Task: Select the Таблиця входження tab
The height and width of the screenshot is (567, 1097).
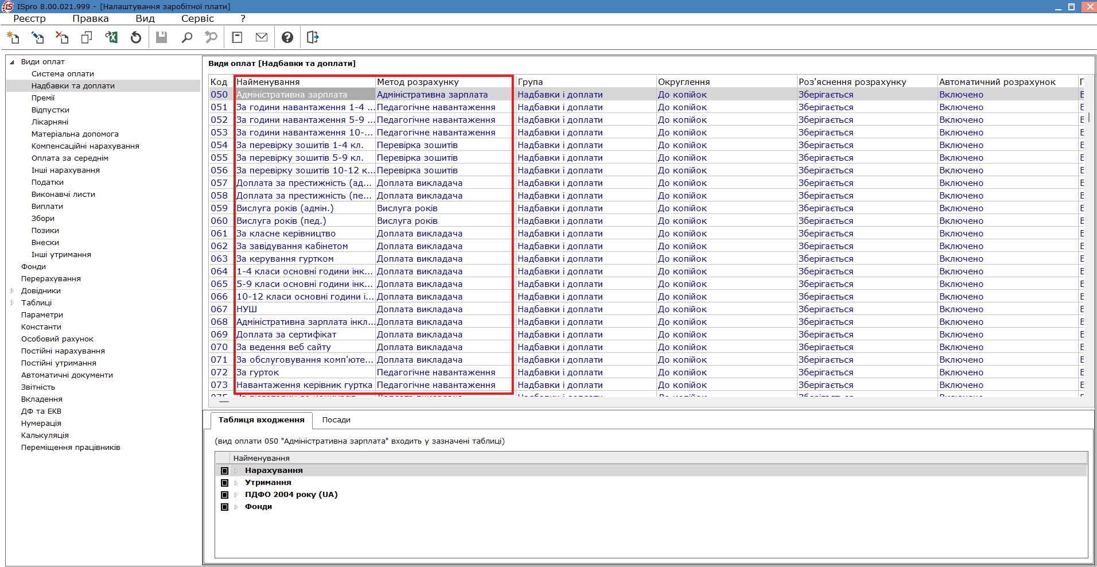Action: pyautogui.click(x=262, y=420)
